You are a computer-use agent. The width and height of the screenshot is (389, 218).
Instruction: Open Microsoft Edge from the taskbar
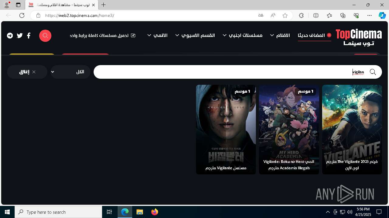click(125, 212)
